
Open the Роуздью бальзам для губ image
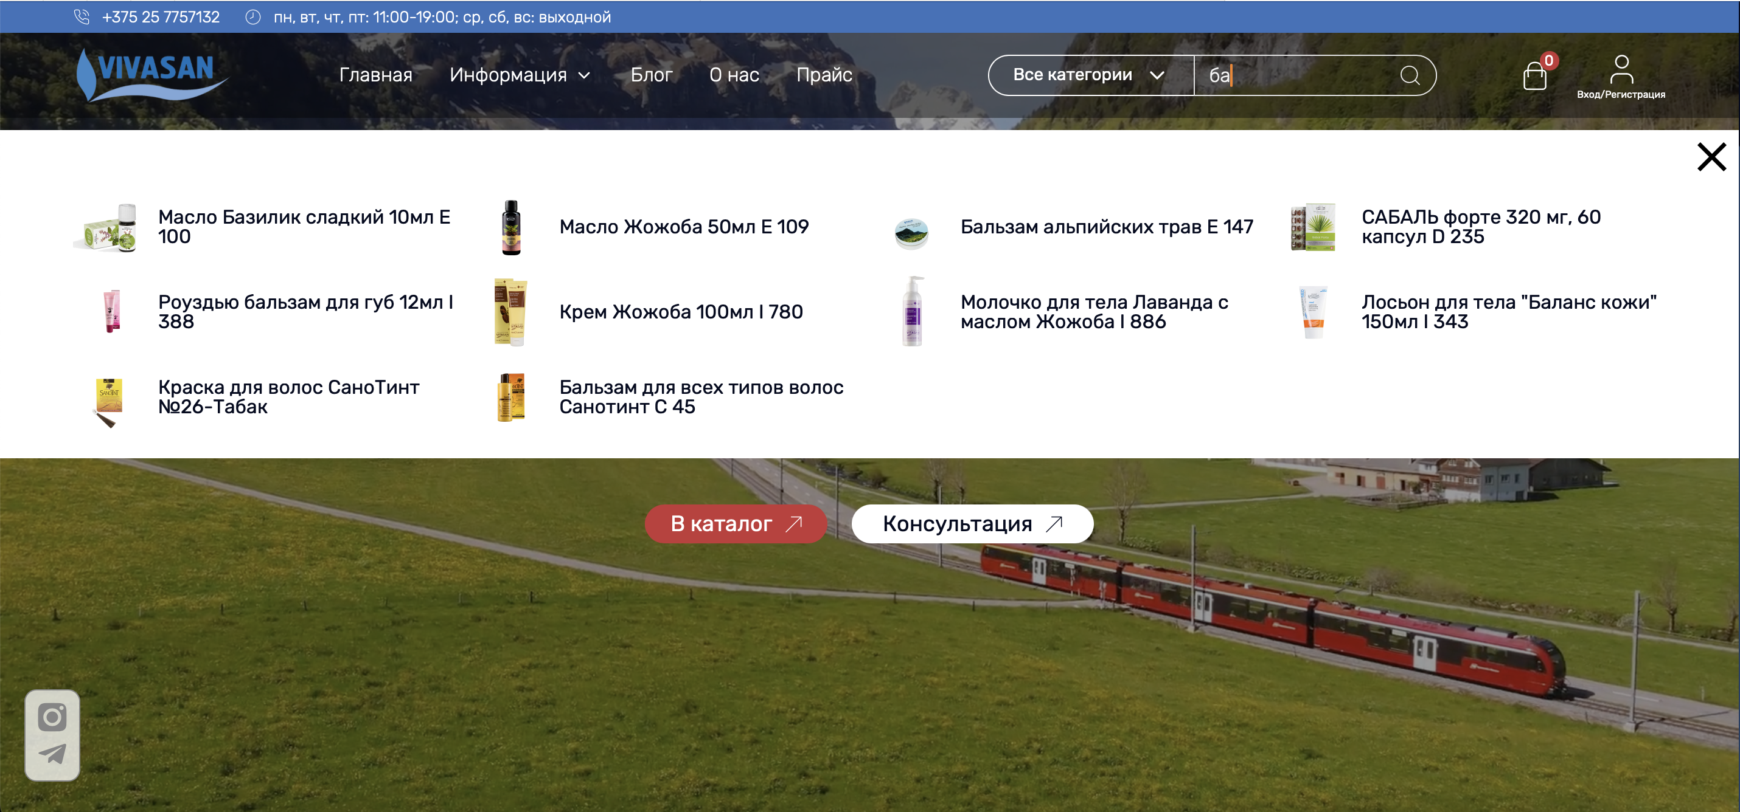click(x=112, y=311)
